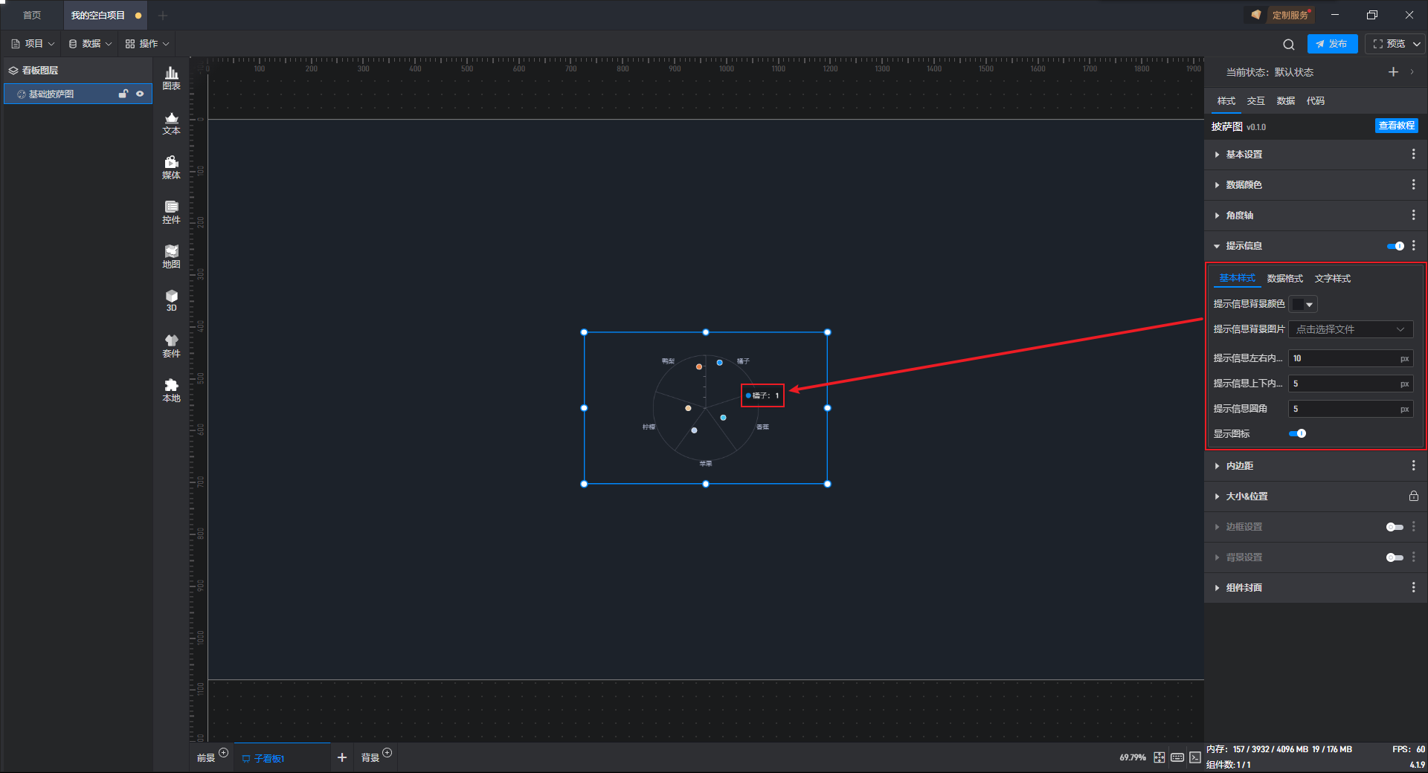Expand the 角度轴 section
The width and height of the screenshot is (1428, 773).
(1217, 216)
